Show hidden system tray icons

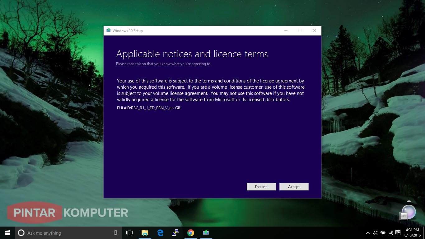pyautogui.click(x=368, y=233)
